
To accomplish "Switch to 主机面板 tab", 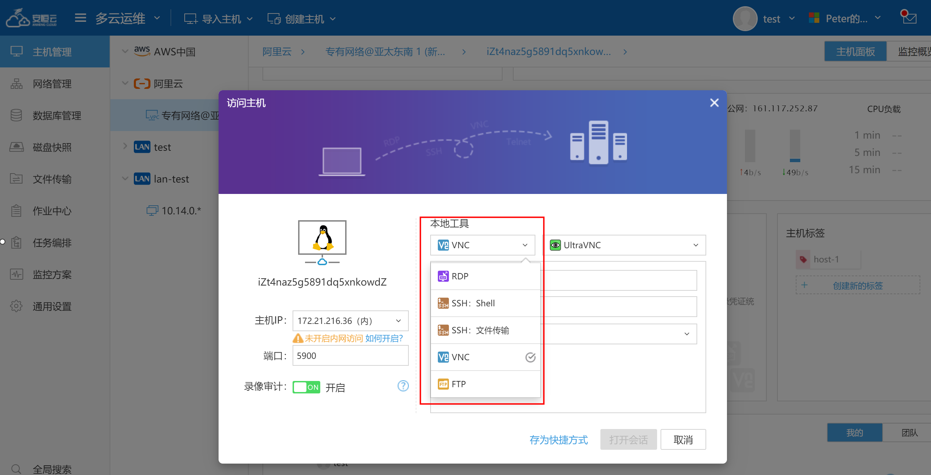I will click(x=855, y=51).
